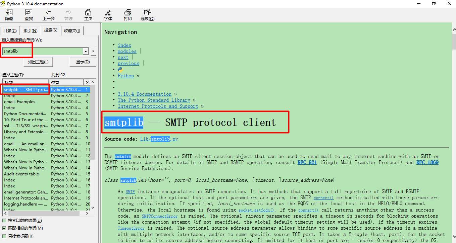Click the 显示 button
456x243 pixels.
pyautogui.click(x=83, y=62)
